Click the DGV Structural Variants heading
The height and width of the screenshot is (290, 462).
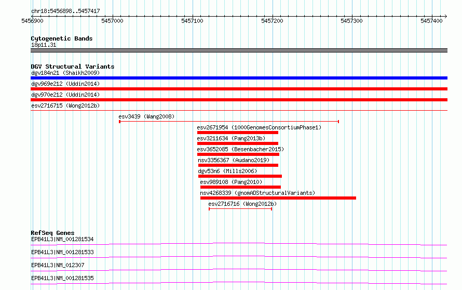click(x=73, y=67)
